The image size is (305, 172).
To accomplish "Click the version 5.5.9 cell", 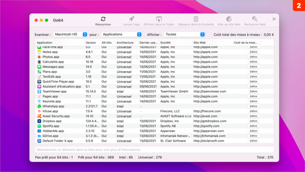I will [x=89, y=140].
